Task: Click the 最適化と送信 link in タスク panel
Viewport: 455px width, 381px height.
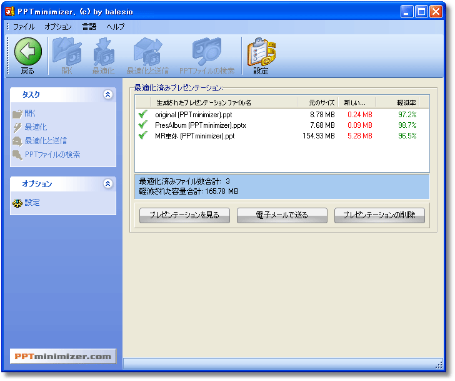Action: 46,141
